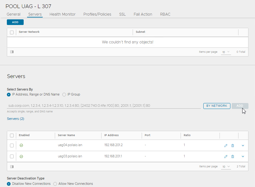
Task: Select the IP Group radio option
Action: tap(64, 95)
